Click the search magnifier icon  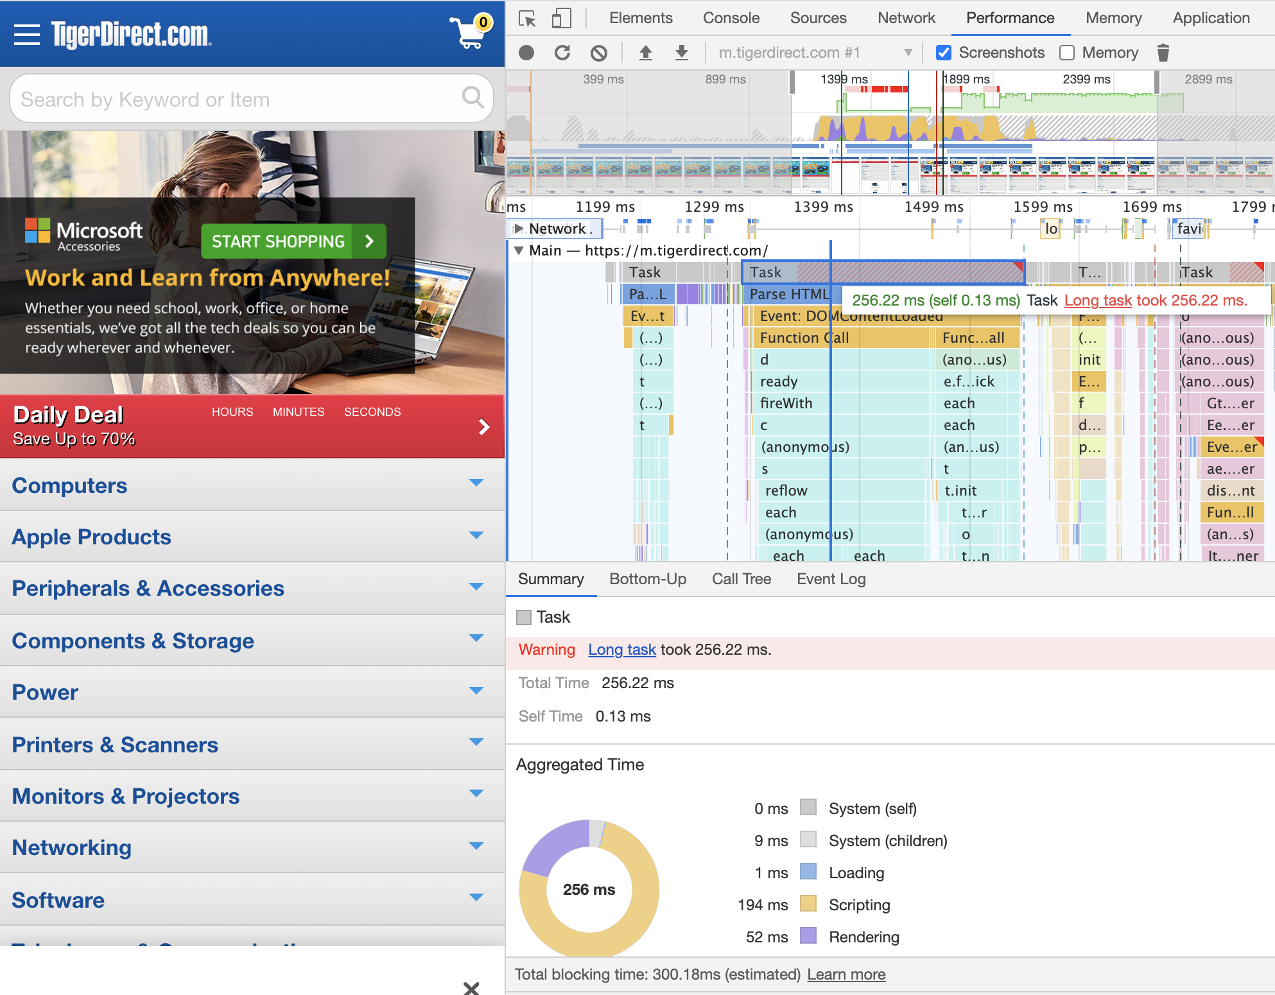pyautogui.click(x=473, y=98)
